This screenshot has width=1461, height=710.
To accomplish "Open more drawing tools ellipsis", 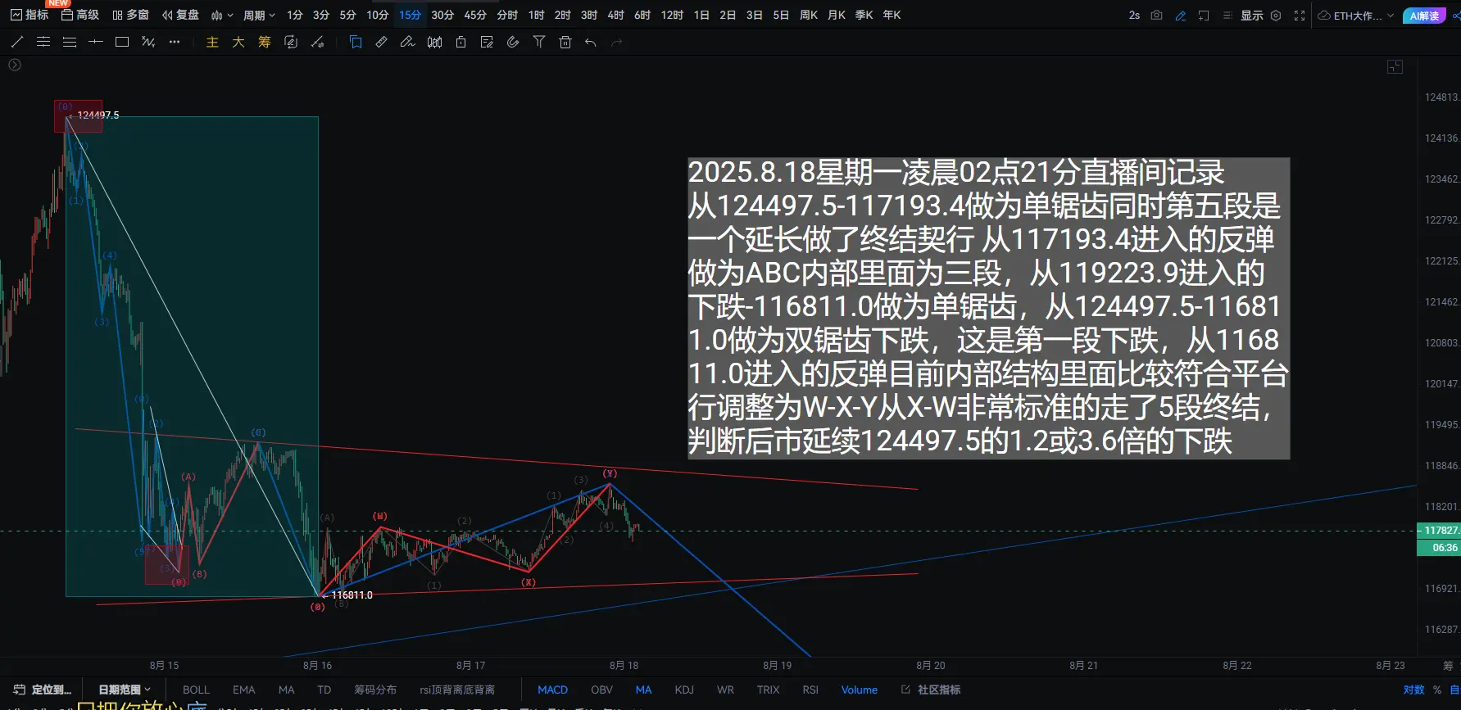I will (x=175, y=42).
